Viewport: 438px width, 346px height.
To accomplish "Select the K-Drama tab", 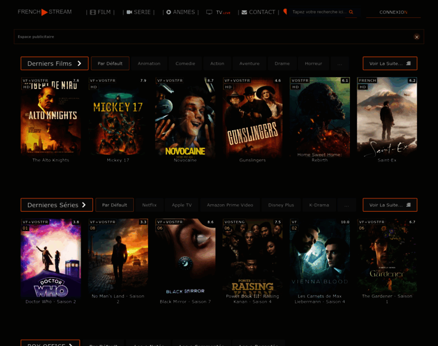I will tap(319, 205).
